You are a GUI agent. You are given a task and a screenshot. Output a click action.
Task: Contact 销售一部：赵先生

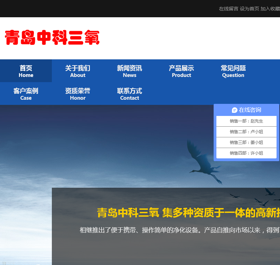point(246,121)
